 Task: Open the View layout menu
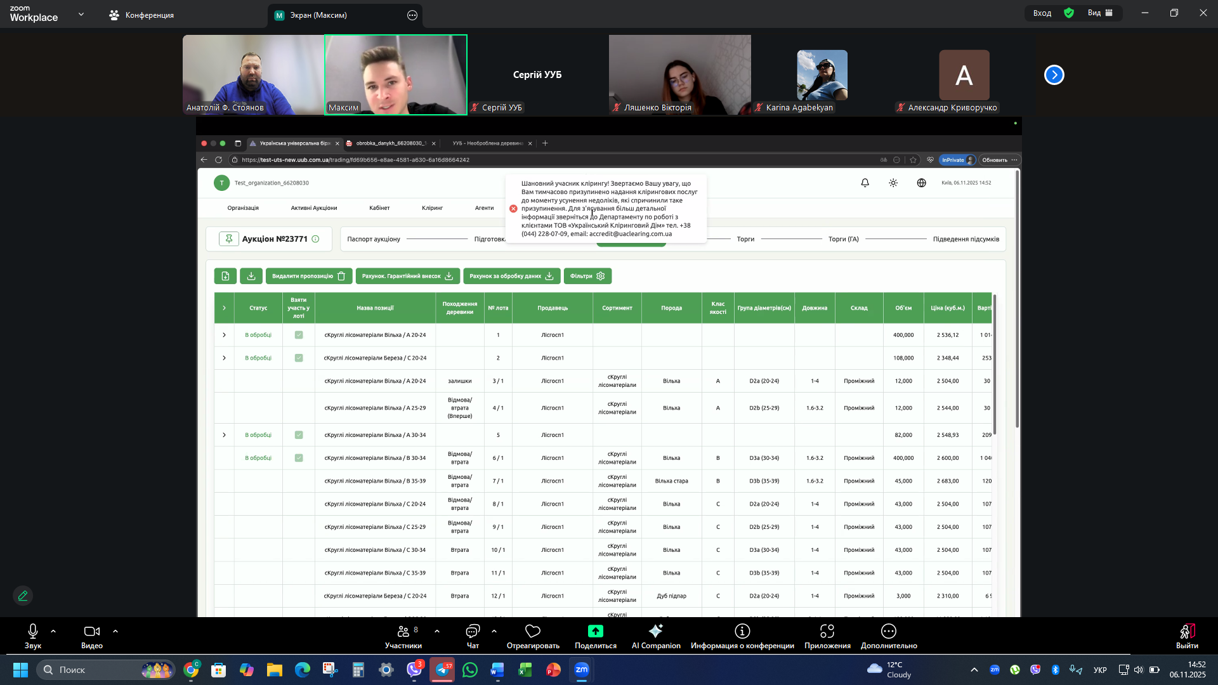coord(1100,13)
